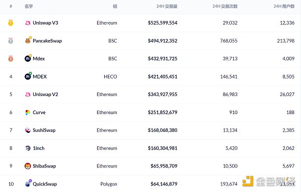The width and height of the screenshot is (301, 192).
Task: Open the Mdex name link on BSC
Action: (39, 59)
